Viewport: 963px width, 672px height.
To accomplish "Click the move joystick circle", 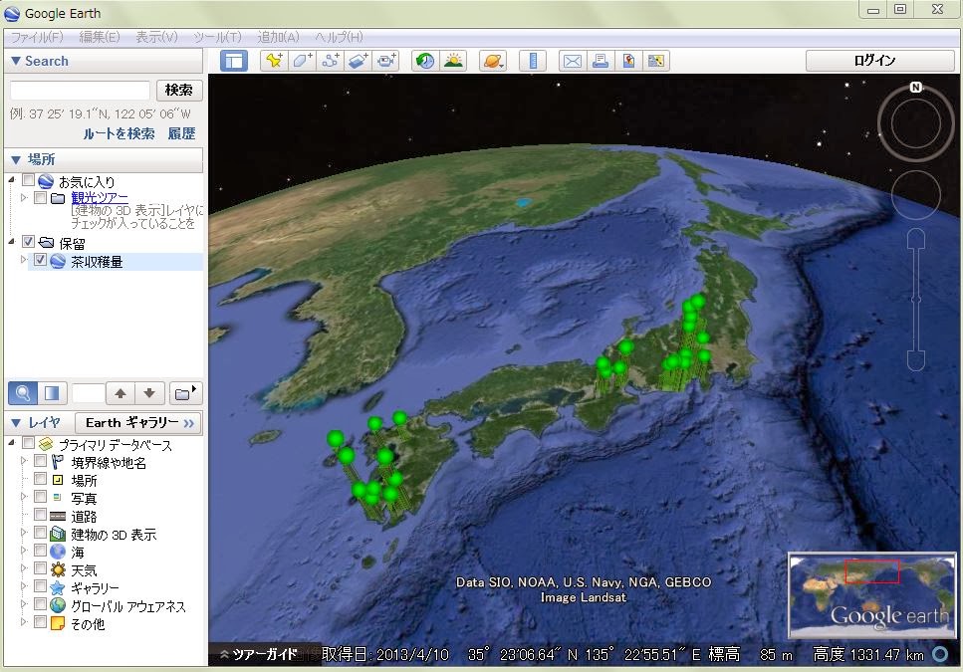I will (916, 195).
